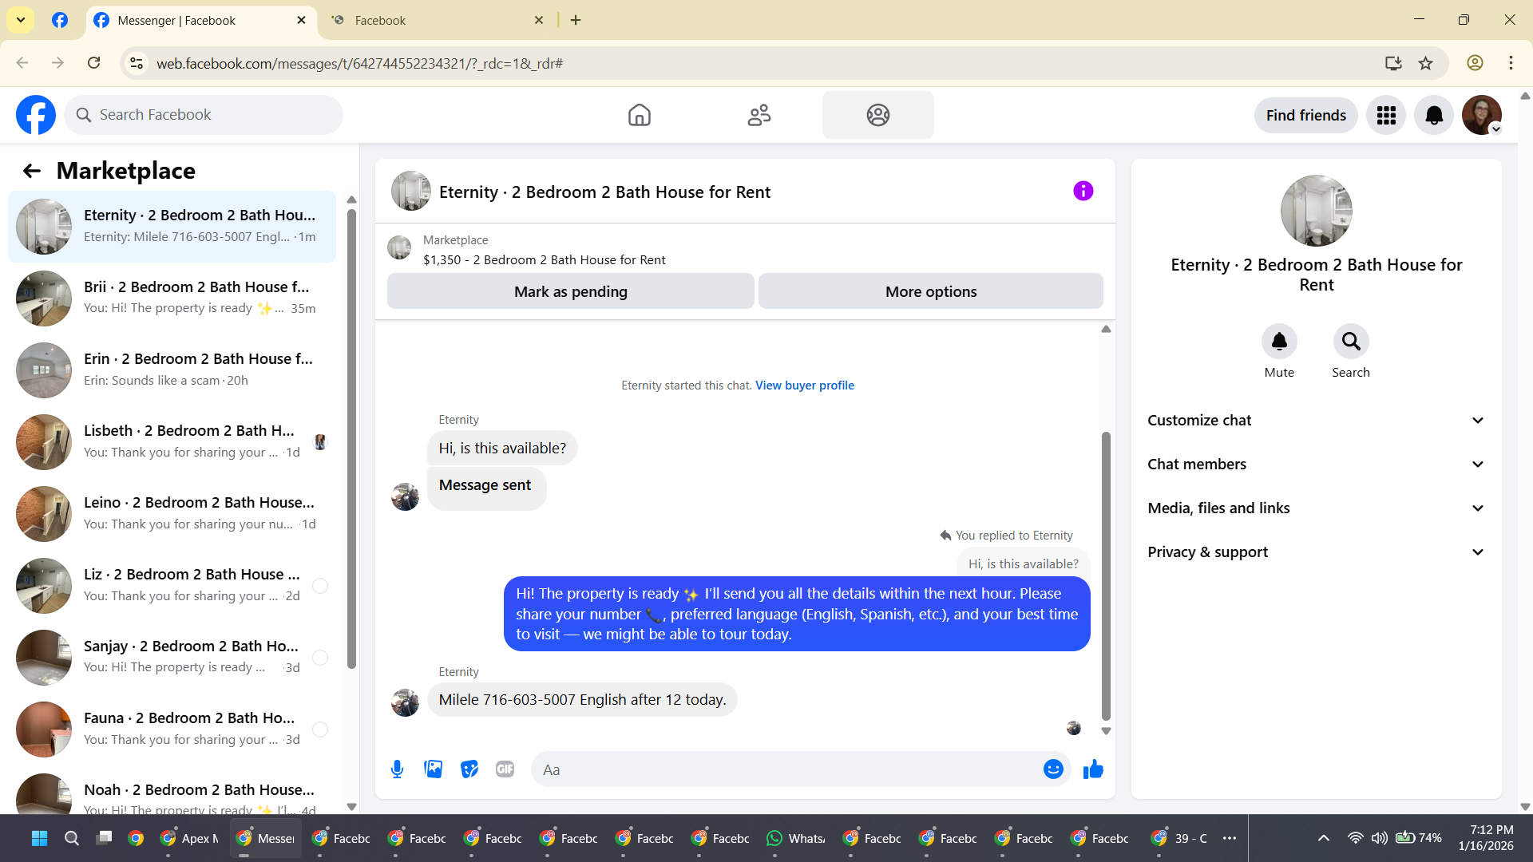The height and width of the screenshot is (862, 1533).
Task: Open View buyer profile link
Action: (x=804, y=386)
